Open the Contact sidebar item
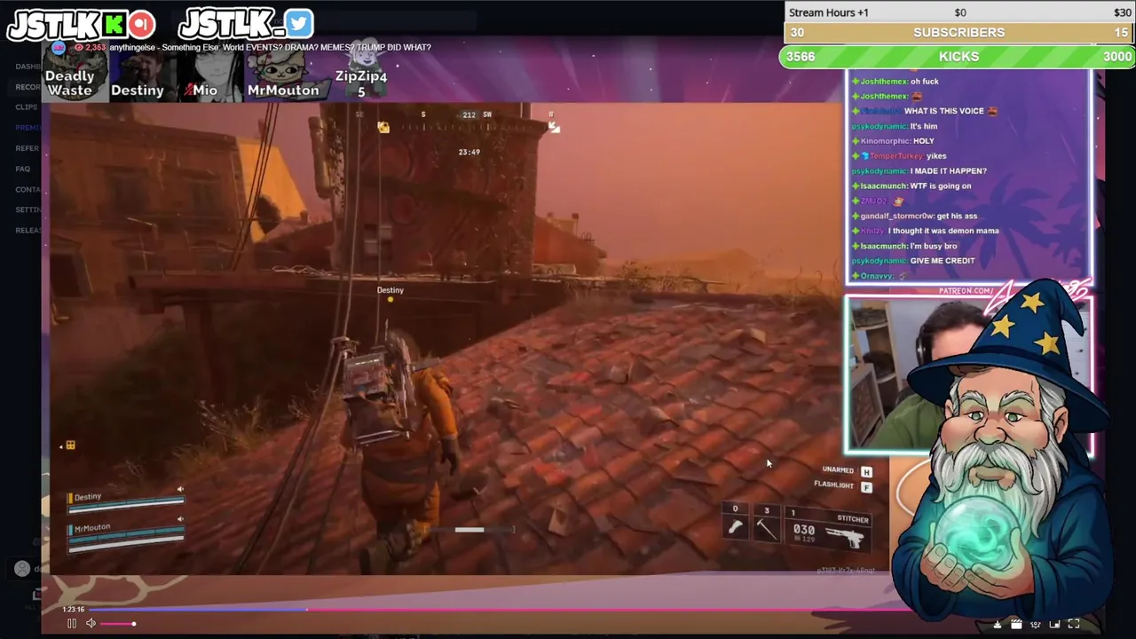The image size is (1136, 639). [x=28, y=189]
